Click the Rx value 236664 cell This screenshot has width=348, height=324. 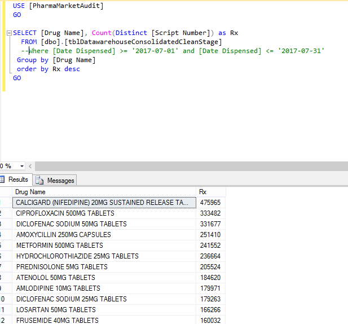tap(211, 256)
